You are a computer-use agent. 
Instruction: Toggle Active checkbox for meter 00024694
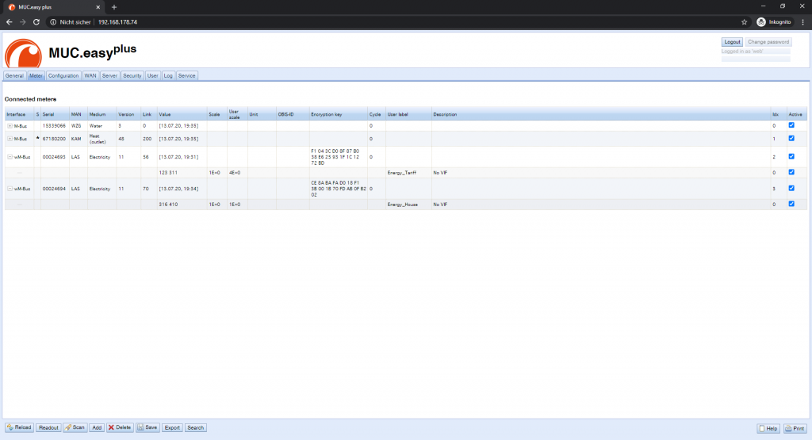click(x=791, y=189)
